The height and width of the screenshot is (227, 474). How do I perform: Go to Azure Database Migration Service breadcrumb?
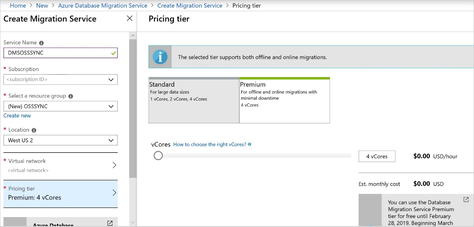[103, 6]
